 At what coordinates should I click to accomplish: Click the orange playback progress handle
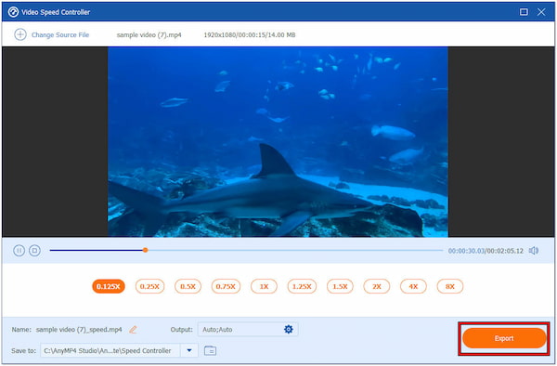pyautogui.click(x=145, y=250)
